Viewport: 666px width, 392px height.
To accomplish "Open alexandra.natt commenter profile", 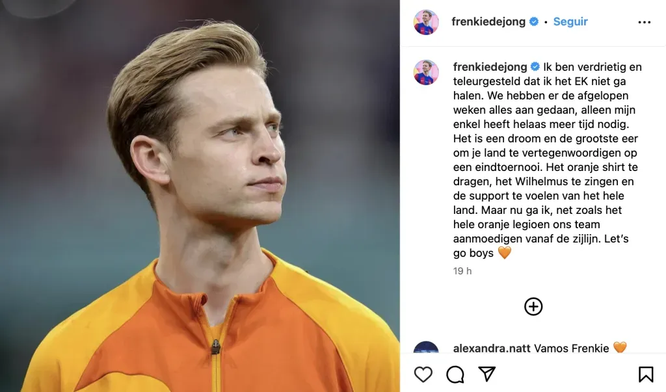I will tap(492, 348).
